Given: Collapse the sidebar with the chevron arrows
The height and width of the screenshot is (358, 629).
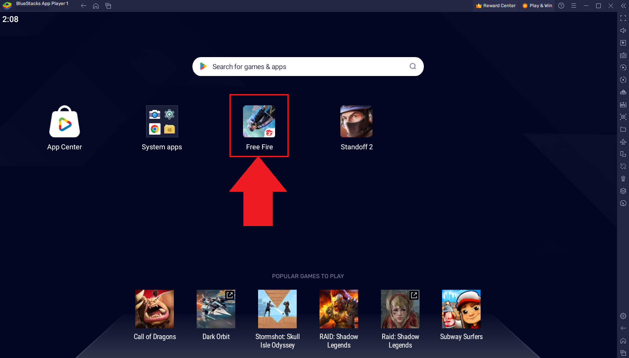Looking at the screenshot, I should [623, 6].
